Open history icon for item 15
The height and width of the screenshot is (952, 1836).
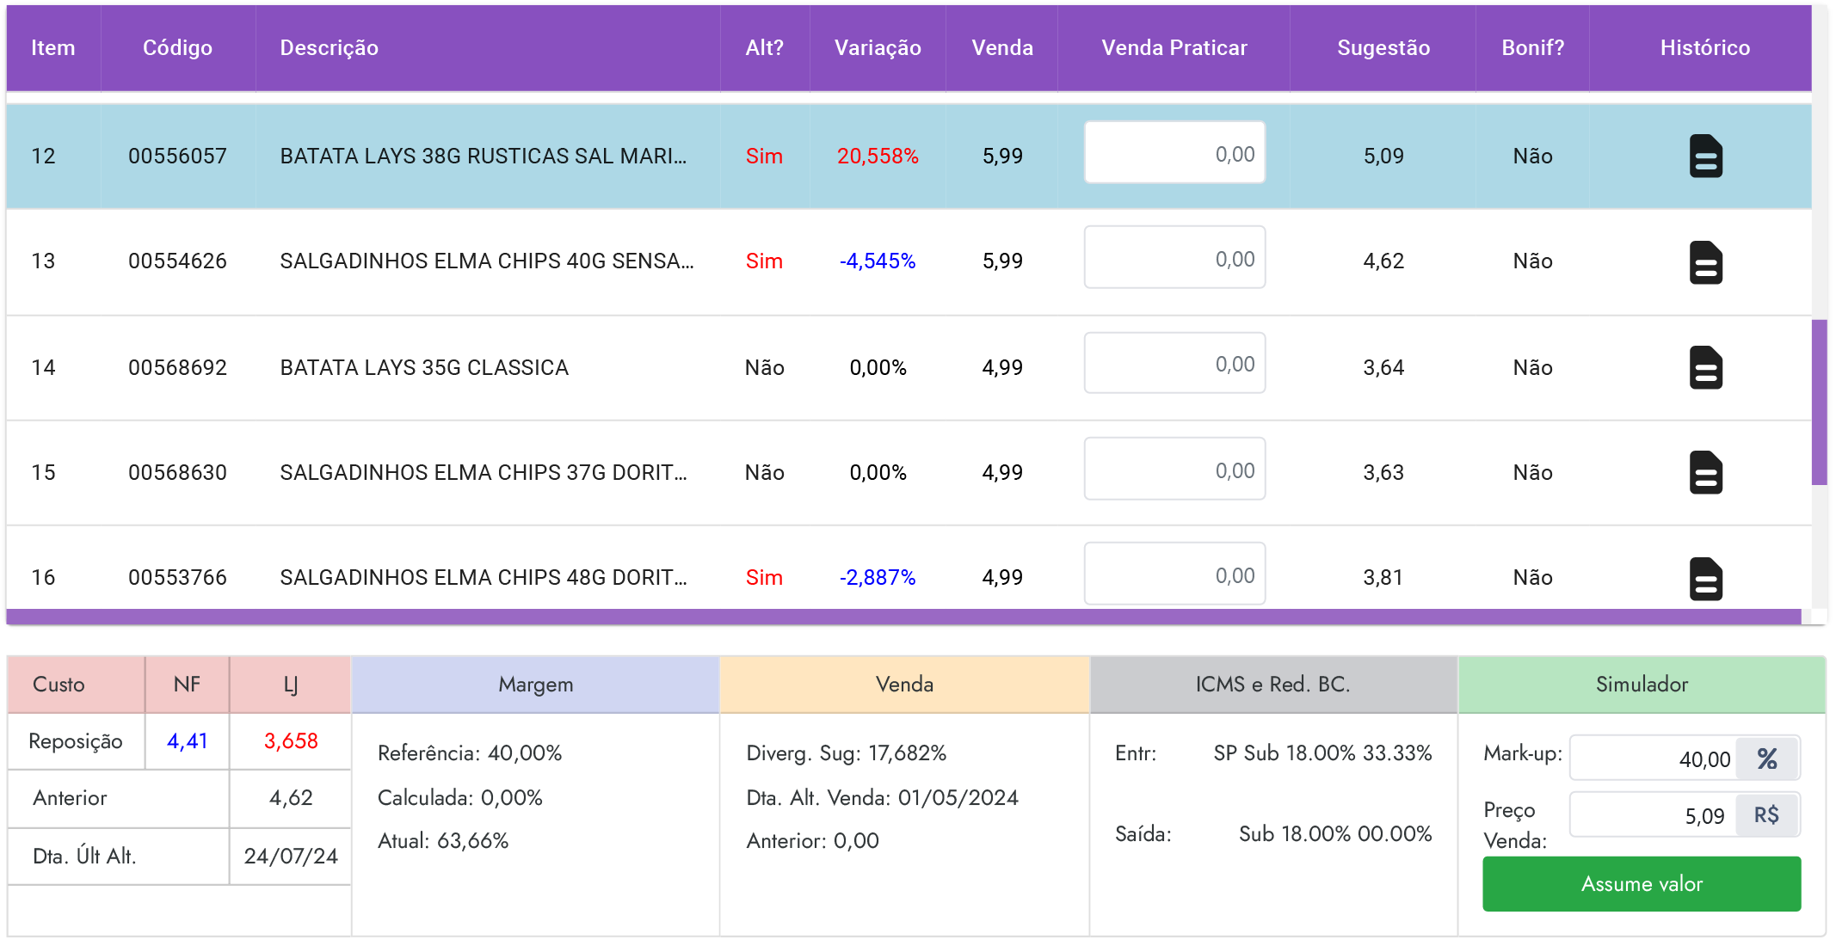tap(1704, 472)
